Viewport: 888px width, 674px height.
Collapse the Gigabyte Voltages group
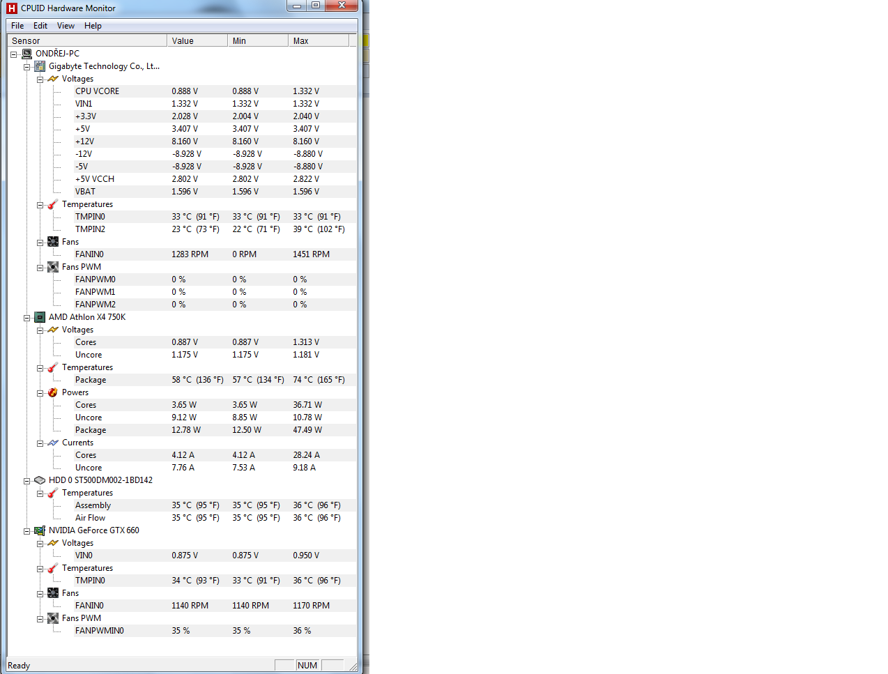coord(40,79)
